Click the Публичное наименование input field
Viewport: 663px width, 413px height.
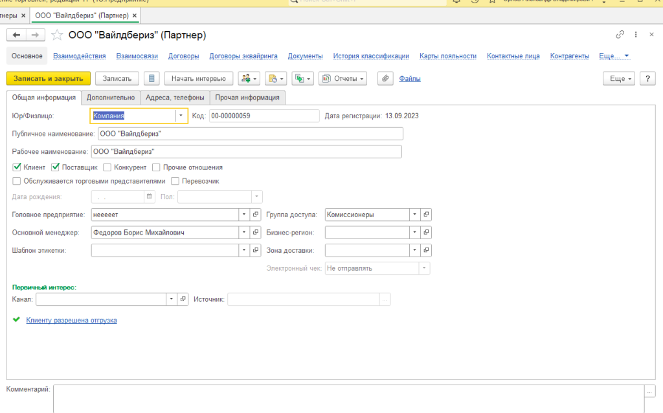(251, 134)
